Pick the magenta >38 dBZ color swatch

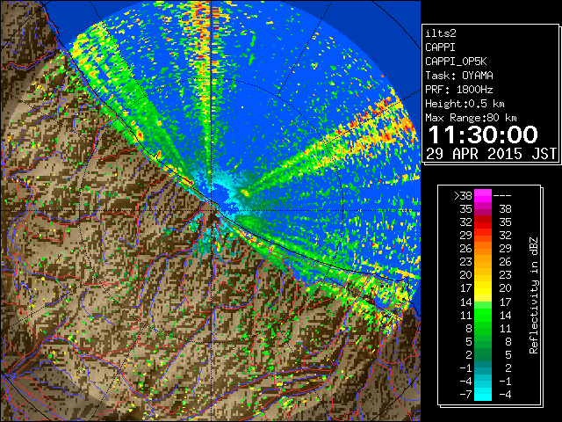tap(483, 196)
